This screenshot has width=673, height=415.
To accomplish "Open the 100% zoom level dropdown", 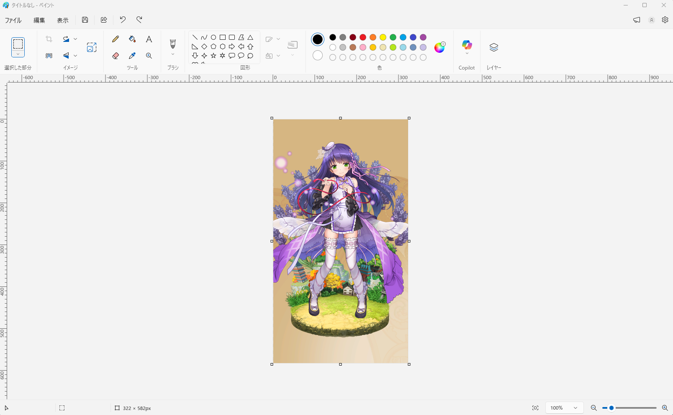I will coord(565,408).
